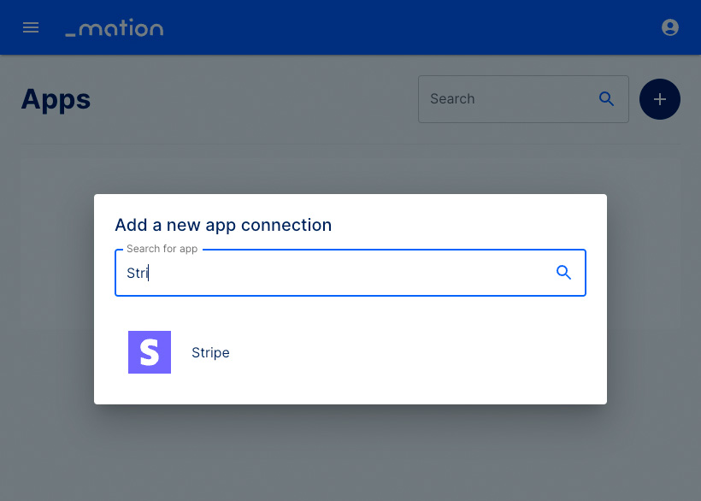This screenshot has height=501, width=701.
Task: Click the typed text Stri in the field
Action: [138, 273]
